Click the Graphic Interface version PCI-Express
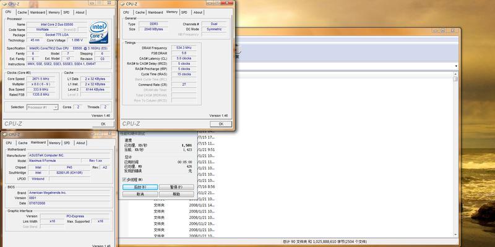 point(75,216)
